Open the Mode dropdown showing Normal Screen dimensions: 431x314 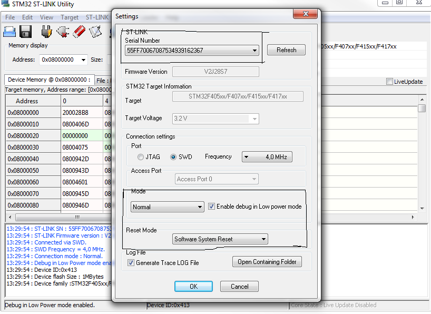tap(168, 207)
